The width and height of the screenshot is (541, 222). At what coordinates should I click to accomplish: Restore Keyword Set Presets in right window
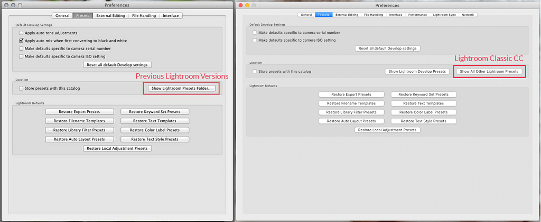[x=424, y=94]
